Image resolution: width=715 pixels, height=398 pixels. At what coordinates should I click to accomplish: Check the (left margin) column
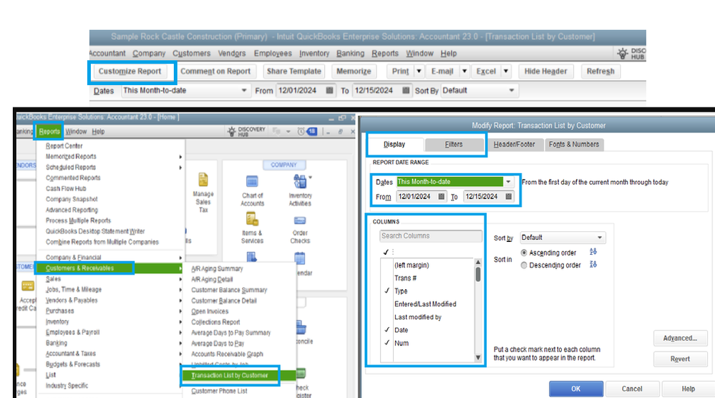[386, 266]
